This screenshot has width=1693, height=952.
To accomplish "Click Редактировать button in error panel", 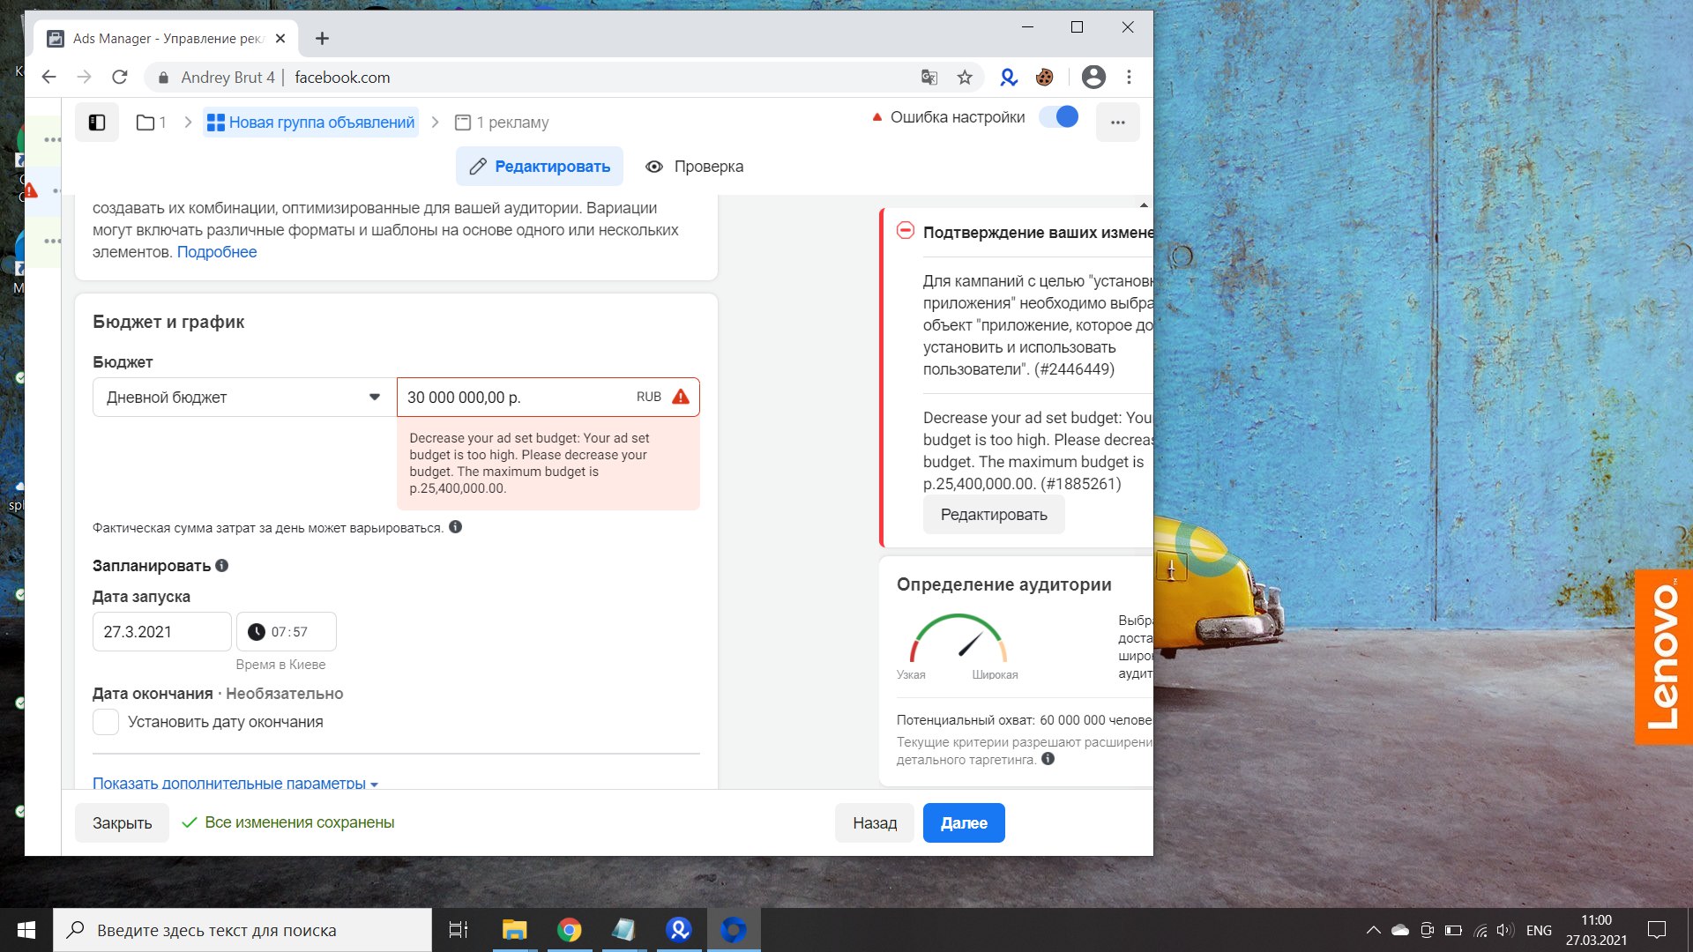I will tap(994, 515).
